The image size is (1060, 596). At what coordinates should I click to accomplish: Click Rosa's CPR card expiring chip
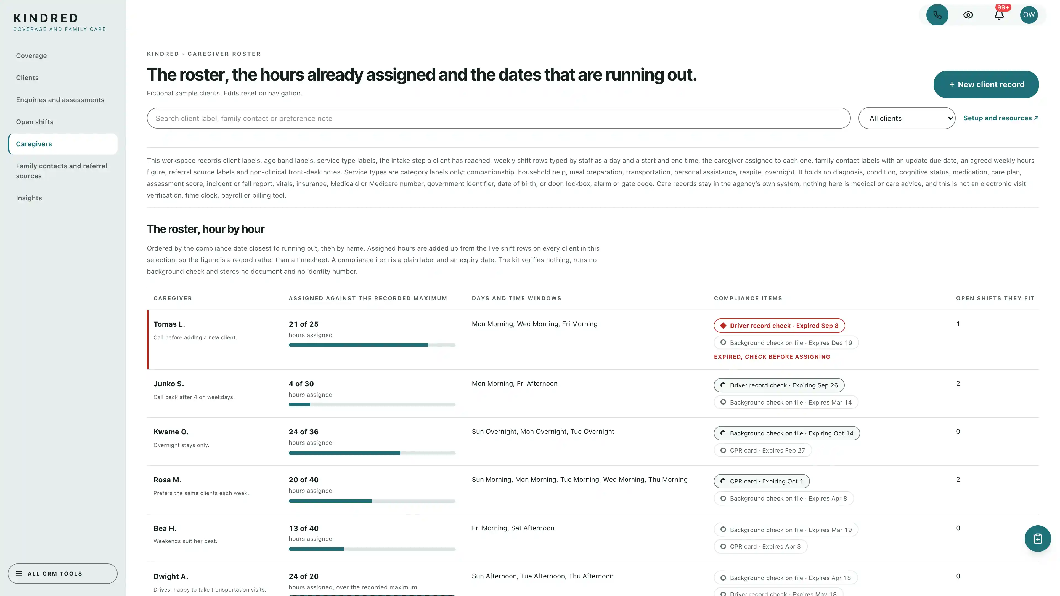point(761,481)
